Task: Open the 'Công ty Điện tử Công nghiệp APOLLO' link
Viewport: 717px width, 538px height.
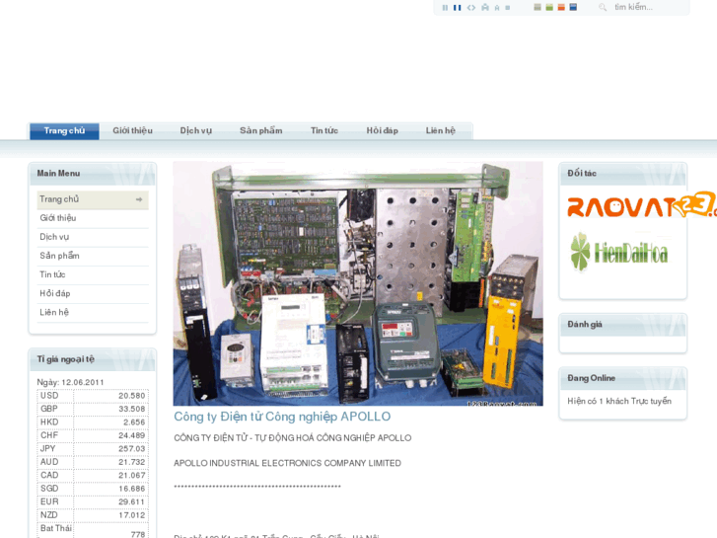Action: [282, 417]
